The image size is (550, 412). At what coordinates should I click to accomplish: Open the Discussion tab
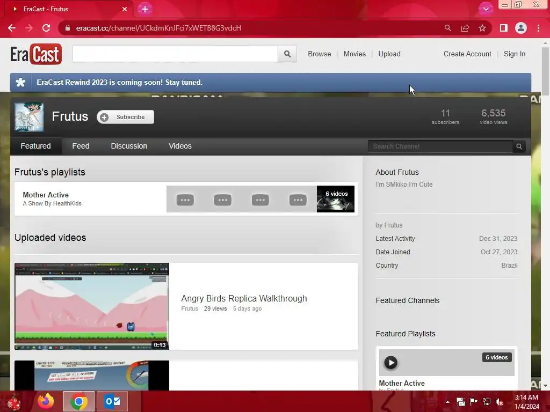129,146
